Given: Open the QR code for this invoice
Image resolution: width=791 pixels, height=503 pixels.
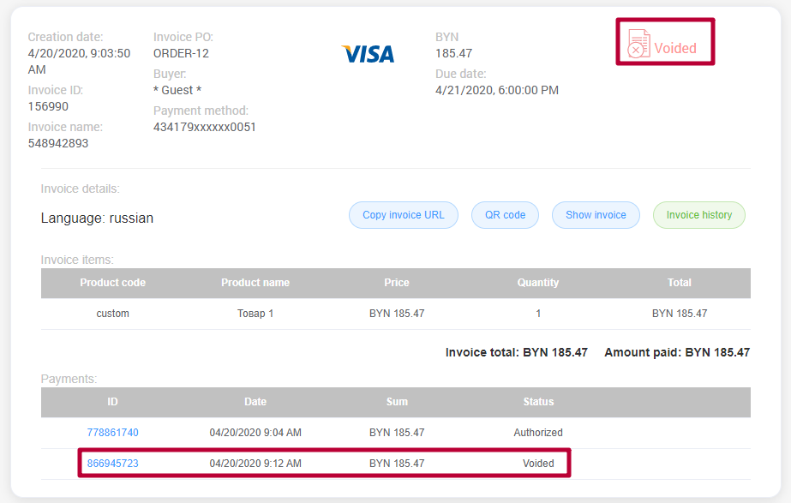Looking at the screenshot, I should pyautogui.click(x=505, y=215).
